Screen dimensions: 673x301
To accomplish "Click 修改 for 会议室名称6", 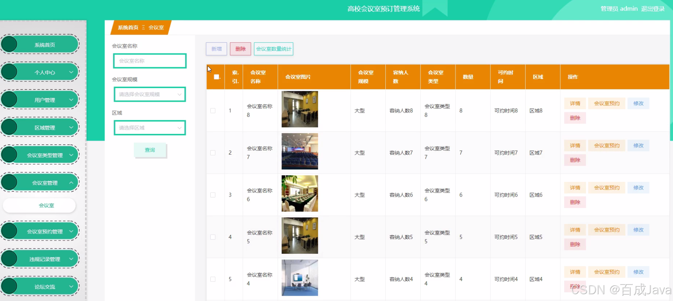I will [639, 188].
